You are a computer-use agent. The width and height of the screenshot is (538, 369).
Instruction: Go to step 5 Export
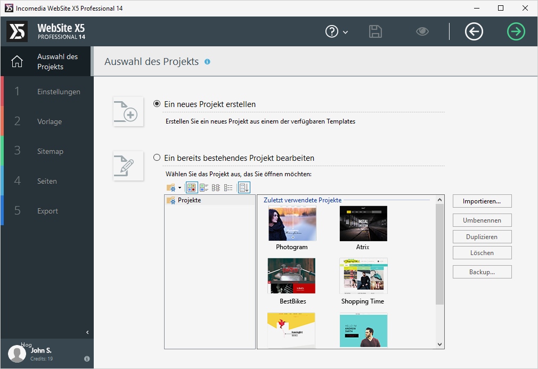47,211
